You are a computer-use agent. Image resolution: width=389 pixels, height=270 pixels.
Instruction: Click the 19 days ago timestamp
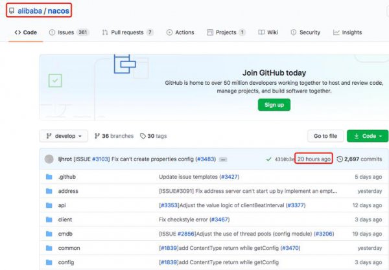(x=367, y=234)
